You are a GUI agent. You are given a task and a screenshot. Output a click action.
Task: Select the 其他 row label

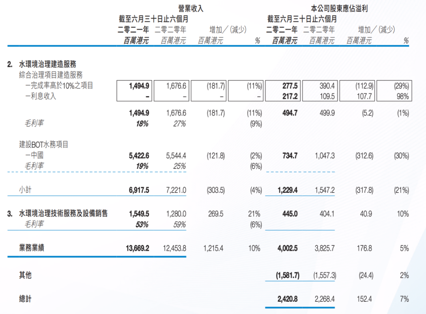click(25, 275)
